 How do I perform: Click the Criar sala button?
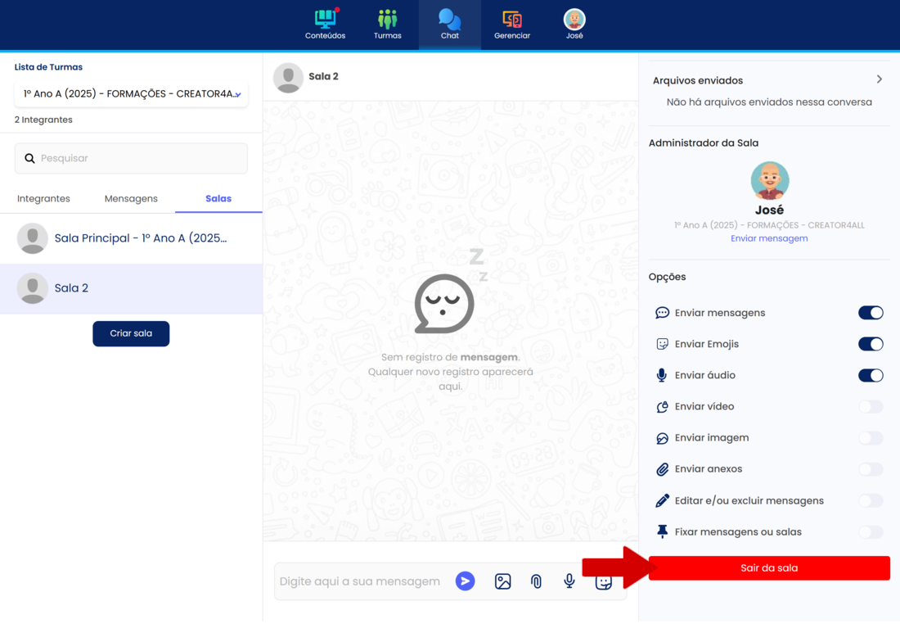(x=131, y=333)
